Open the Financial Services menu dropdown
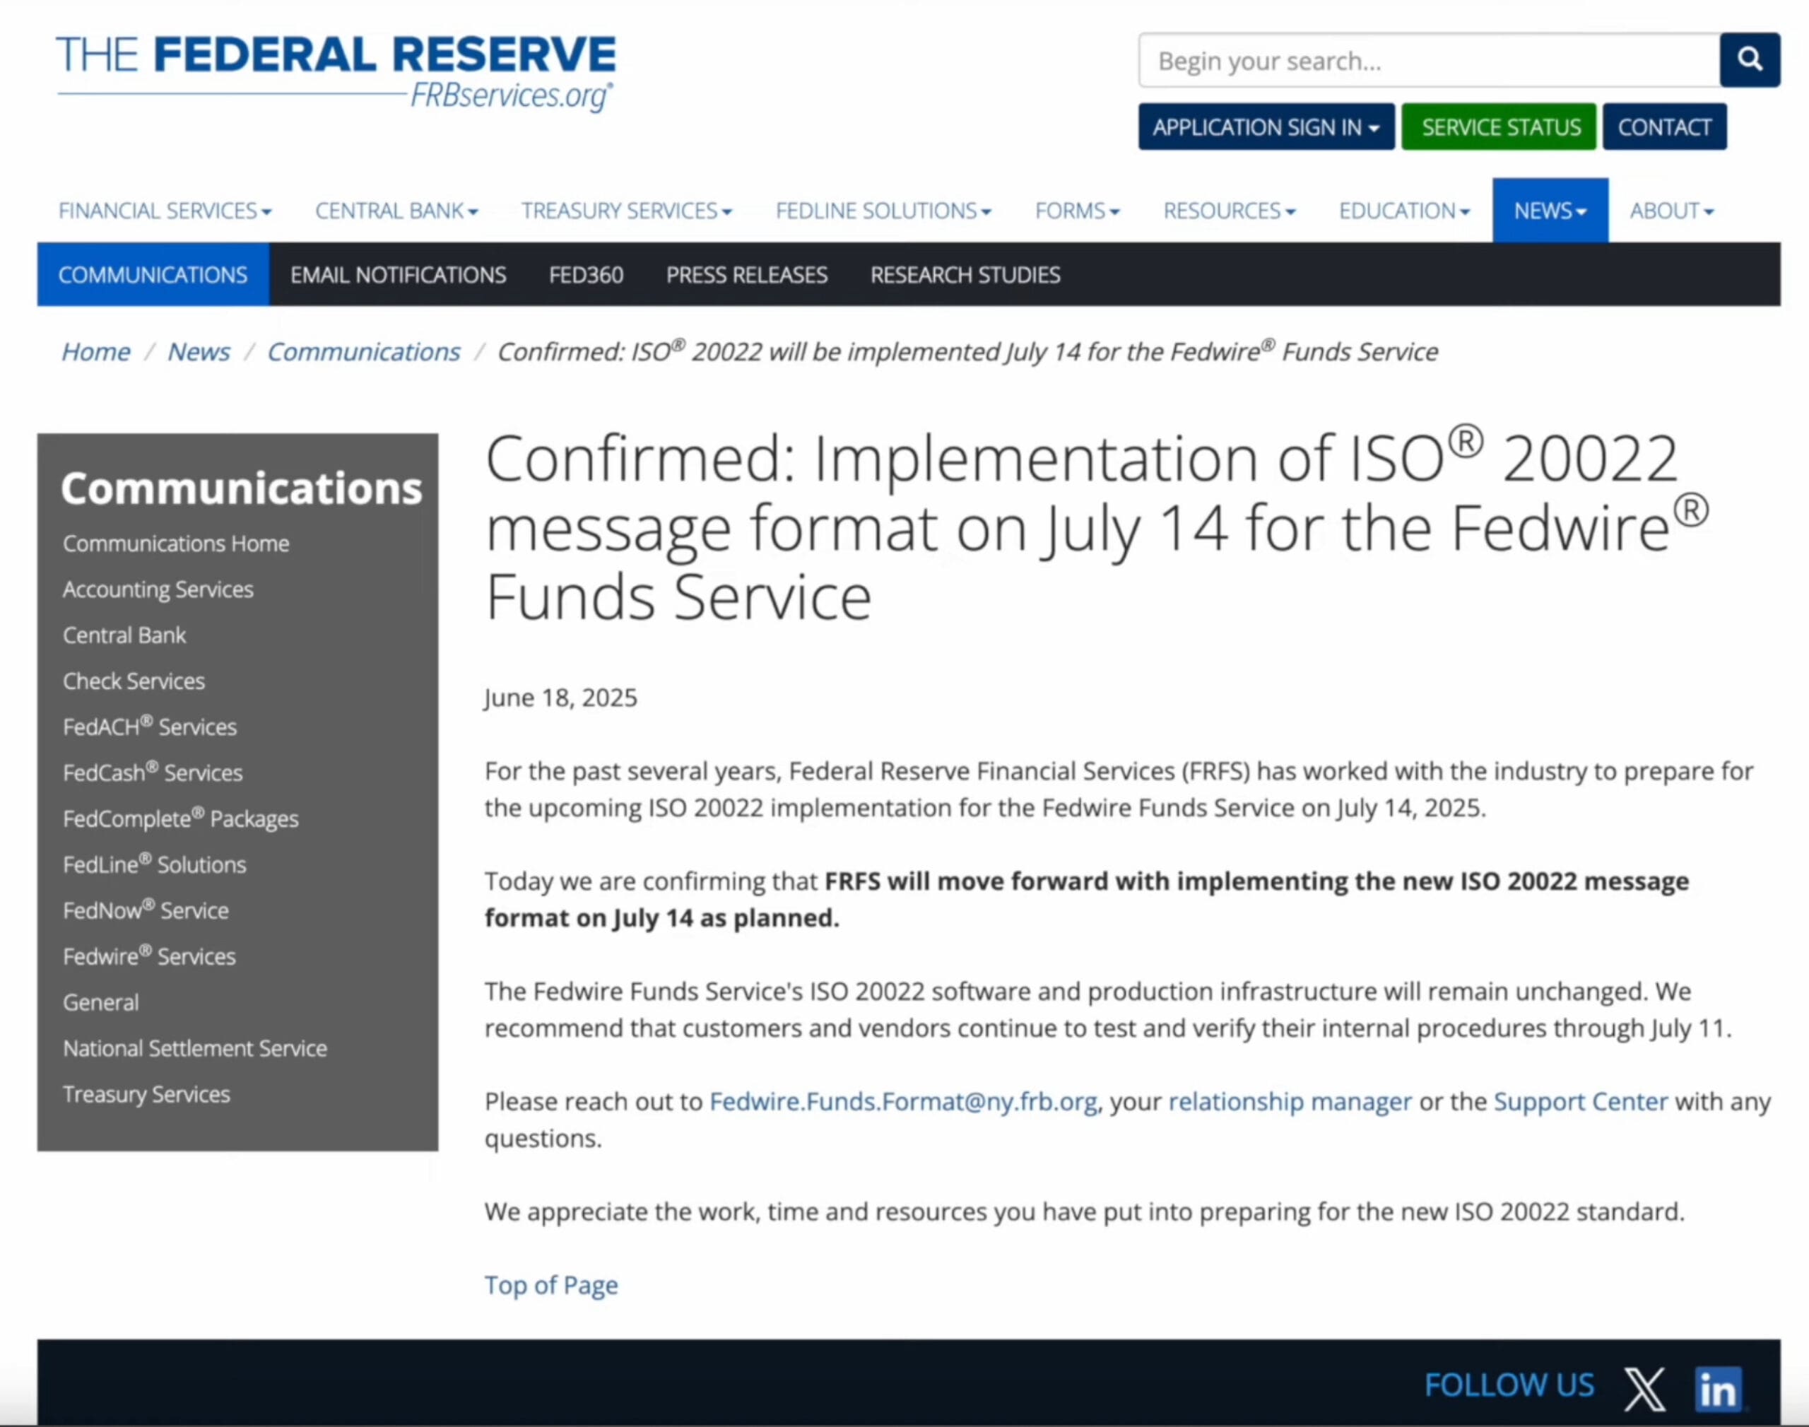Image resolution: width=1809 pixels, height=1427 pixels. (165, 211)
